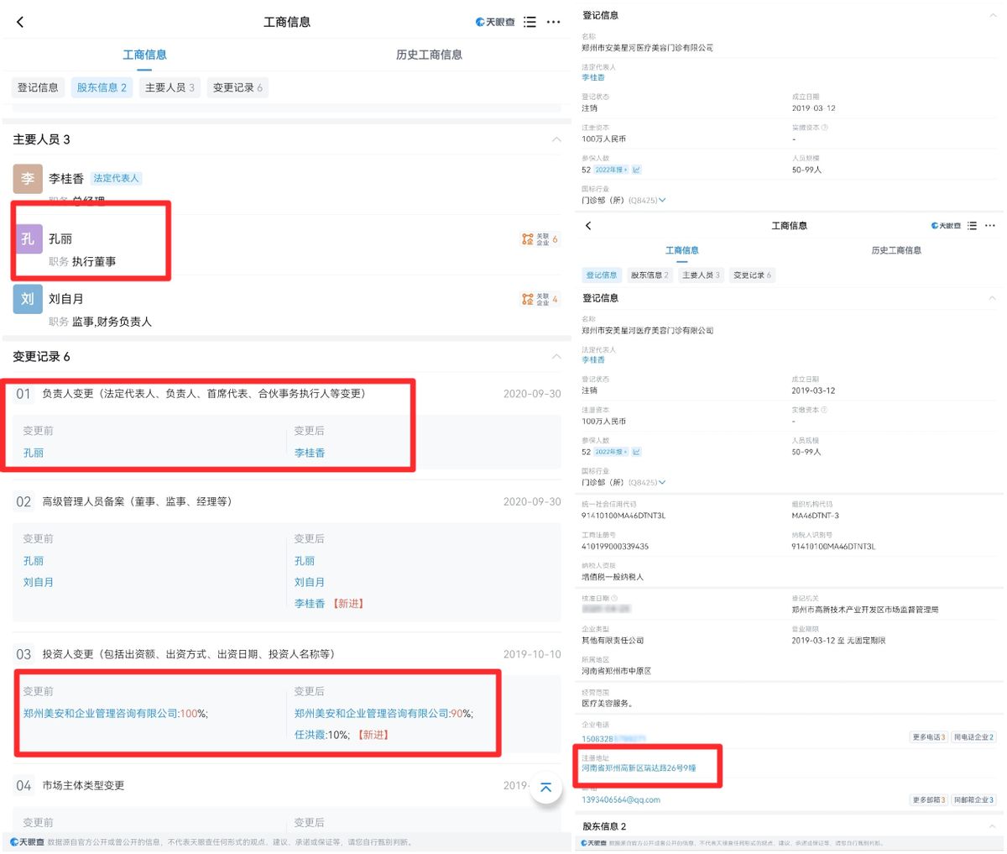This screenshot has width=1007, height=854.
Task: Open address link 河南省郑州高新区瑞达路26号9幢
Action: point(639,768)
